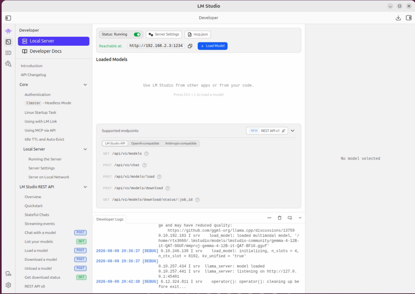The image size is (415, 294).
Task: Open Chat with a model POST page
Action: tap(55, 233)
